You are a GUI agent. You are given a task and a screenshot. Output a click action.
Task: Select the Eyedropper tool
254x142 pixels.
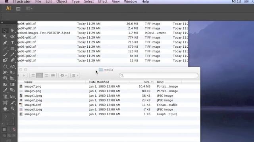pyautogui.click(x=5, y=90)
